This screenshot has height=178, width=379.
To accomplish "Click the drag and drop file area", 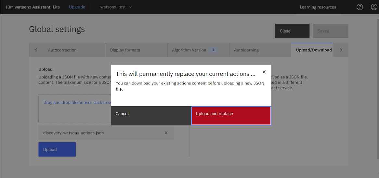I will click(75, 109).
